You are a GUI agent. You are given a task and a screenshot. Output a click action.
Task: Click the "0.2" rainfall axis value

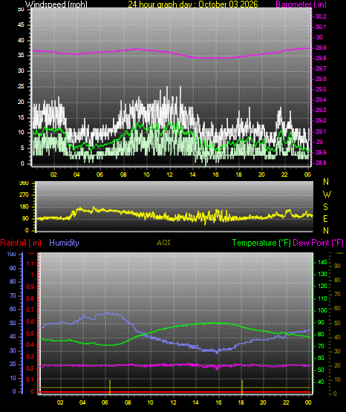(30, 368)
